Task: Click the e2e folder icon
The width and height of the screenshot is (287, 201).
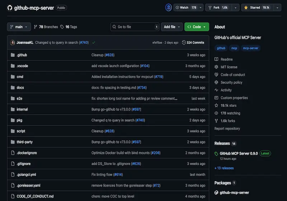Action: pyautogui.click(x=13, y=98)
